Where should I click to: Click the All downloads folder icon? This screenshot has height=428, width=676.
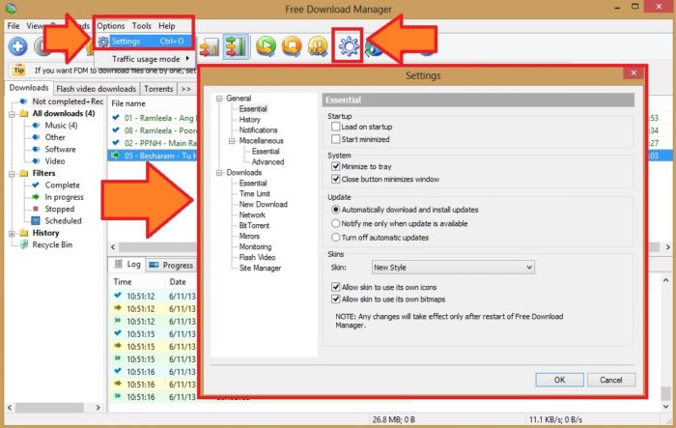pos(24,113)
